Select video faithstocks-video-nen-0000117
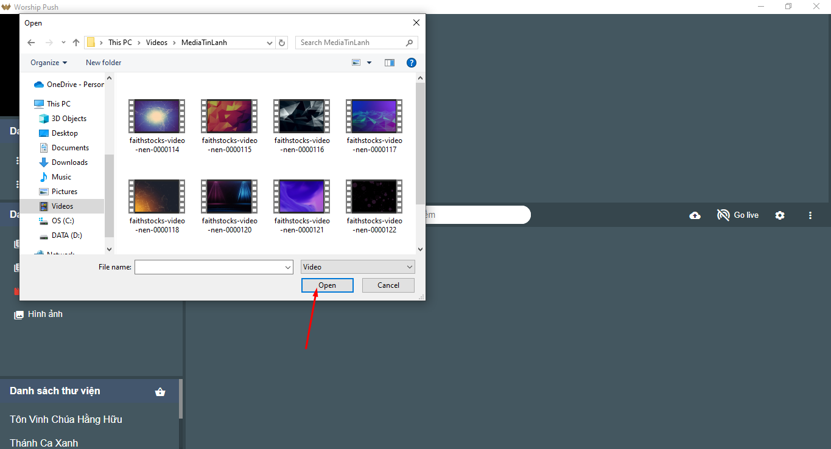 pos(374,127)
